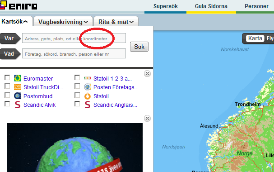The image size is (274, 172).
Task: Click the Scandic Alvik S logo
Action: (x=18, y=105)
